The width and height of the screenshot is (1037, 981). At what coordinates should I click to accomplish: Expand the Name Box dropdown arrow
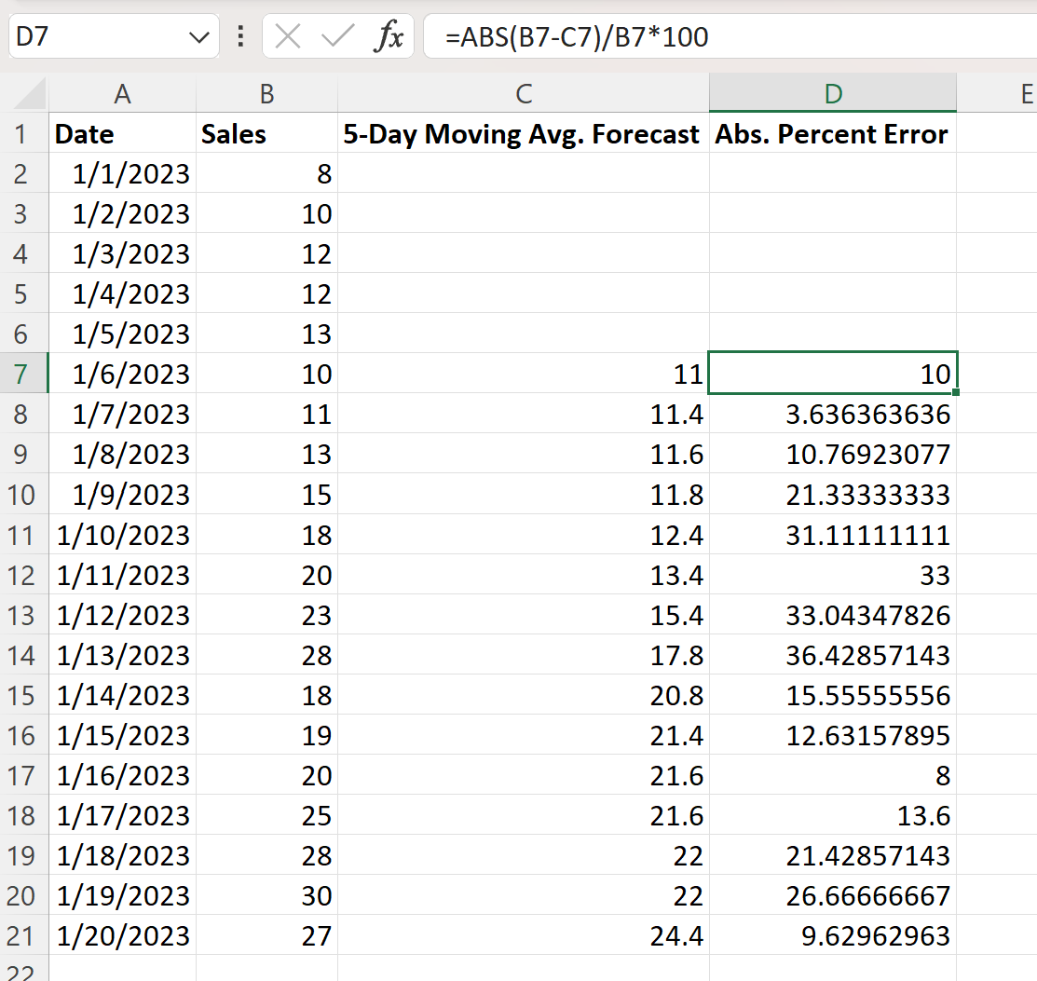(x=198, y=37)
